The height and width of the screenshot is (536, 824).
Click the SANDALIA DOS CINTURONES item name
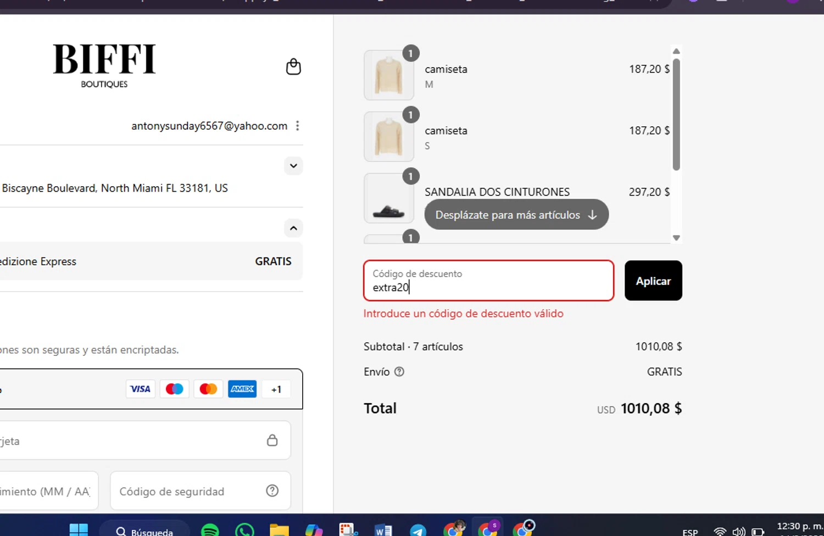497,192
